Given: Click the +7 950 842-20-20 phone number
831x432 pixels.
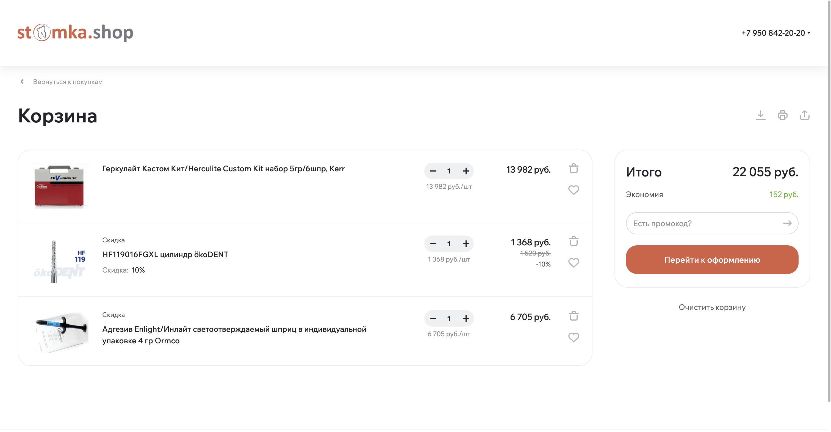Looking at the screenshot, I should (x=773, y=33).
